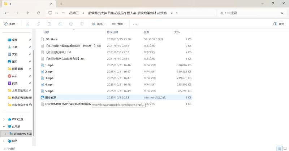This screenshot has height=151, width=289.
Task: Click the Rename toolbar icon
Action: pyautogui.click(x=60, y=24)
